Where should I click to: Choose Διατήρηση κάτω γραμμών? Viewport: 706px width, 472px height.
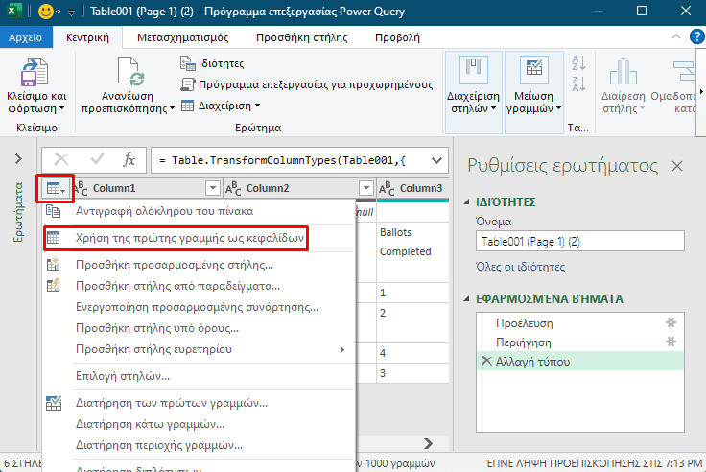point(199,424)
